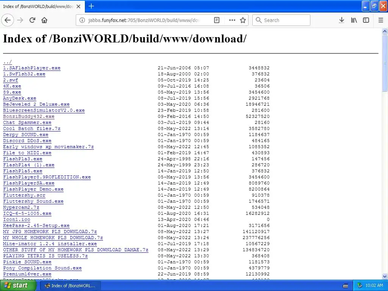
Task: Click Pony Compilation Sound.exe link
Action: pyautogui.click(x=42, y=268)
